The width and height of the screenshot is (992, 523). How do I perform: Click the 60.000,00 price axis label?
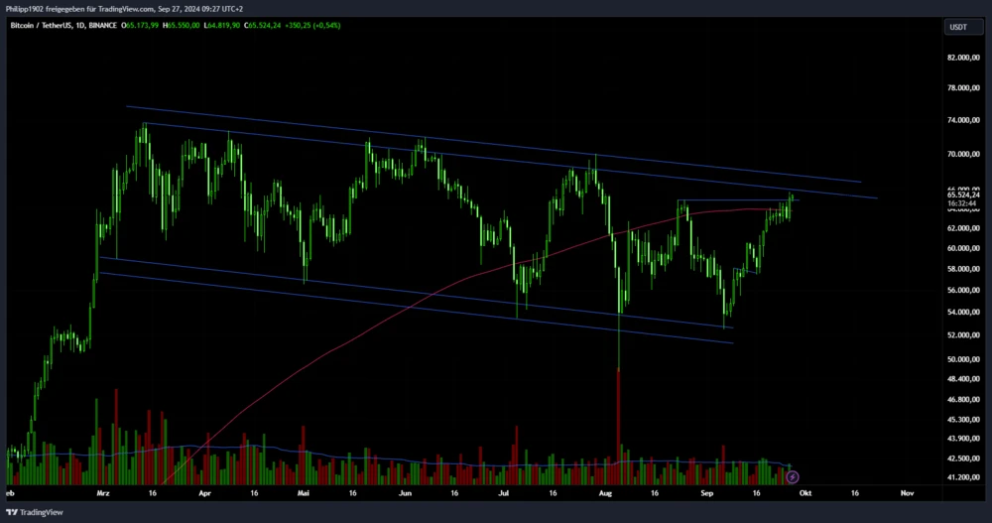(963, 248)
